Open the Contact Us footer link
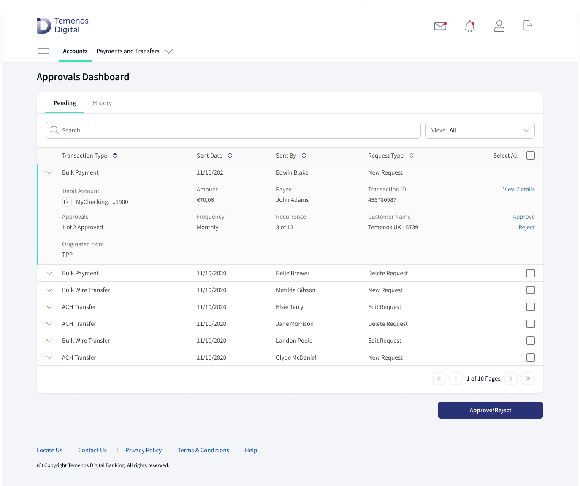Image resolution: width=580 pixels, height=486 pixels. coord(92,450)
